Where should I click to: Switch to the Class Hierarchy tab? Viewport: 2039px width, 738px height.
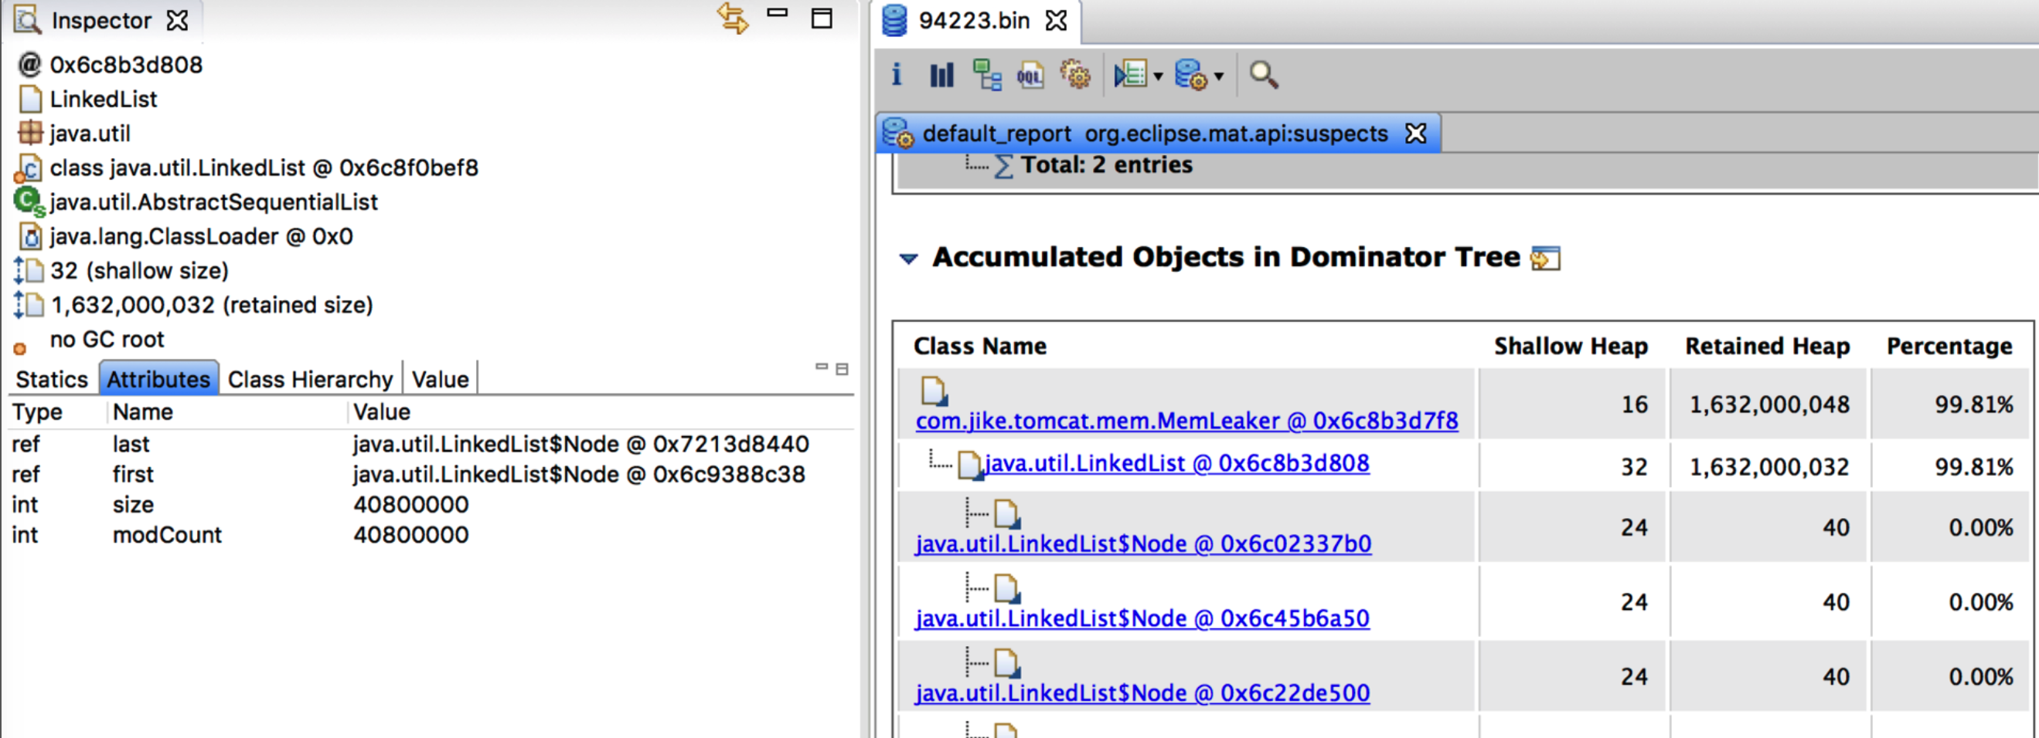[309, 379]
